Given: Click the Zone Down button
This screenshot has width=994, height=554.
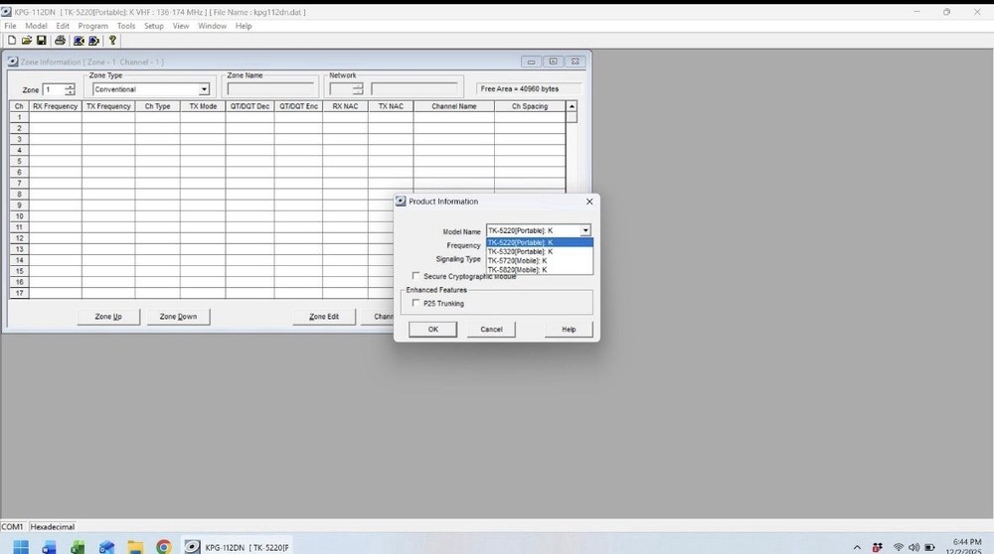Looking at the screenshot, I should pyautogui.click(x=178, y=317).
